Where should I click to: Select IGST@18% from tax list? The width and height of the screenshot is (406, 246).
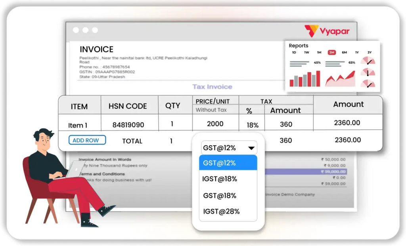[x=220, y=179]
